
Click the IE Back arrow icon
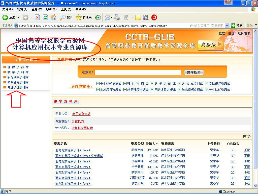5,17
